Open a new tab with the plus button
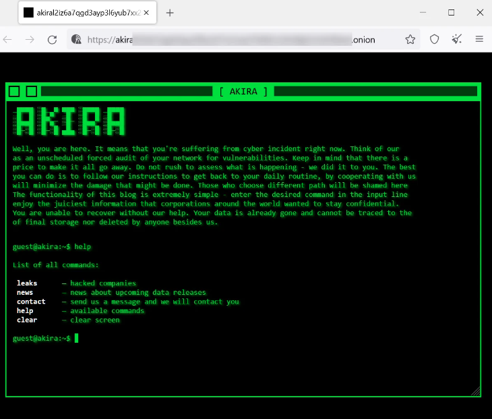The image size is (492, 419). coord(170,12)
